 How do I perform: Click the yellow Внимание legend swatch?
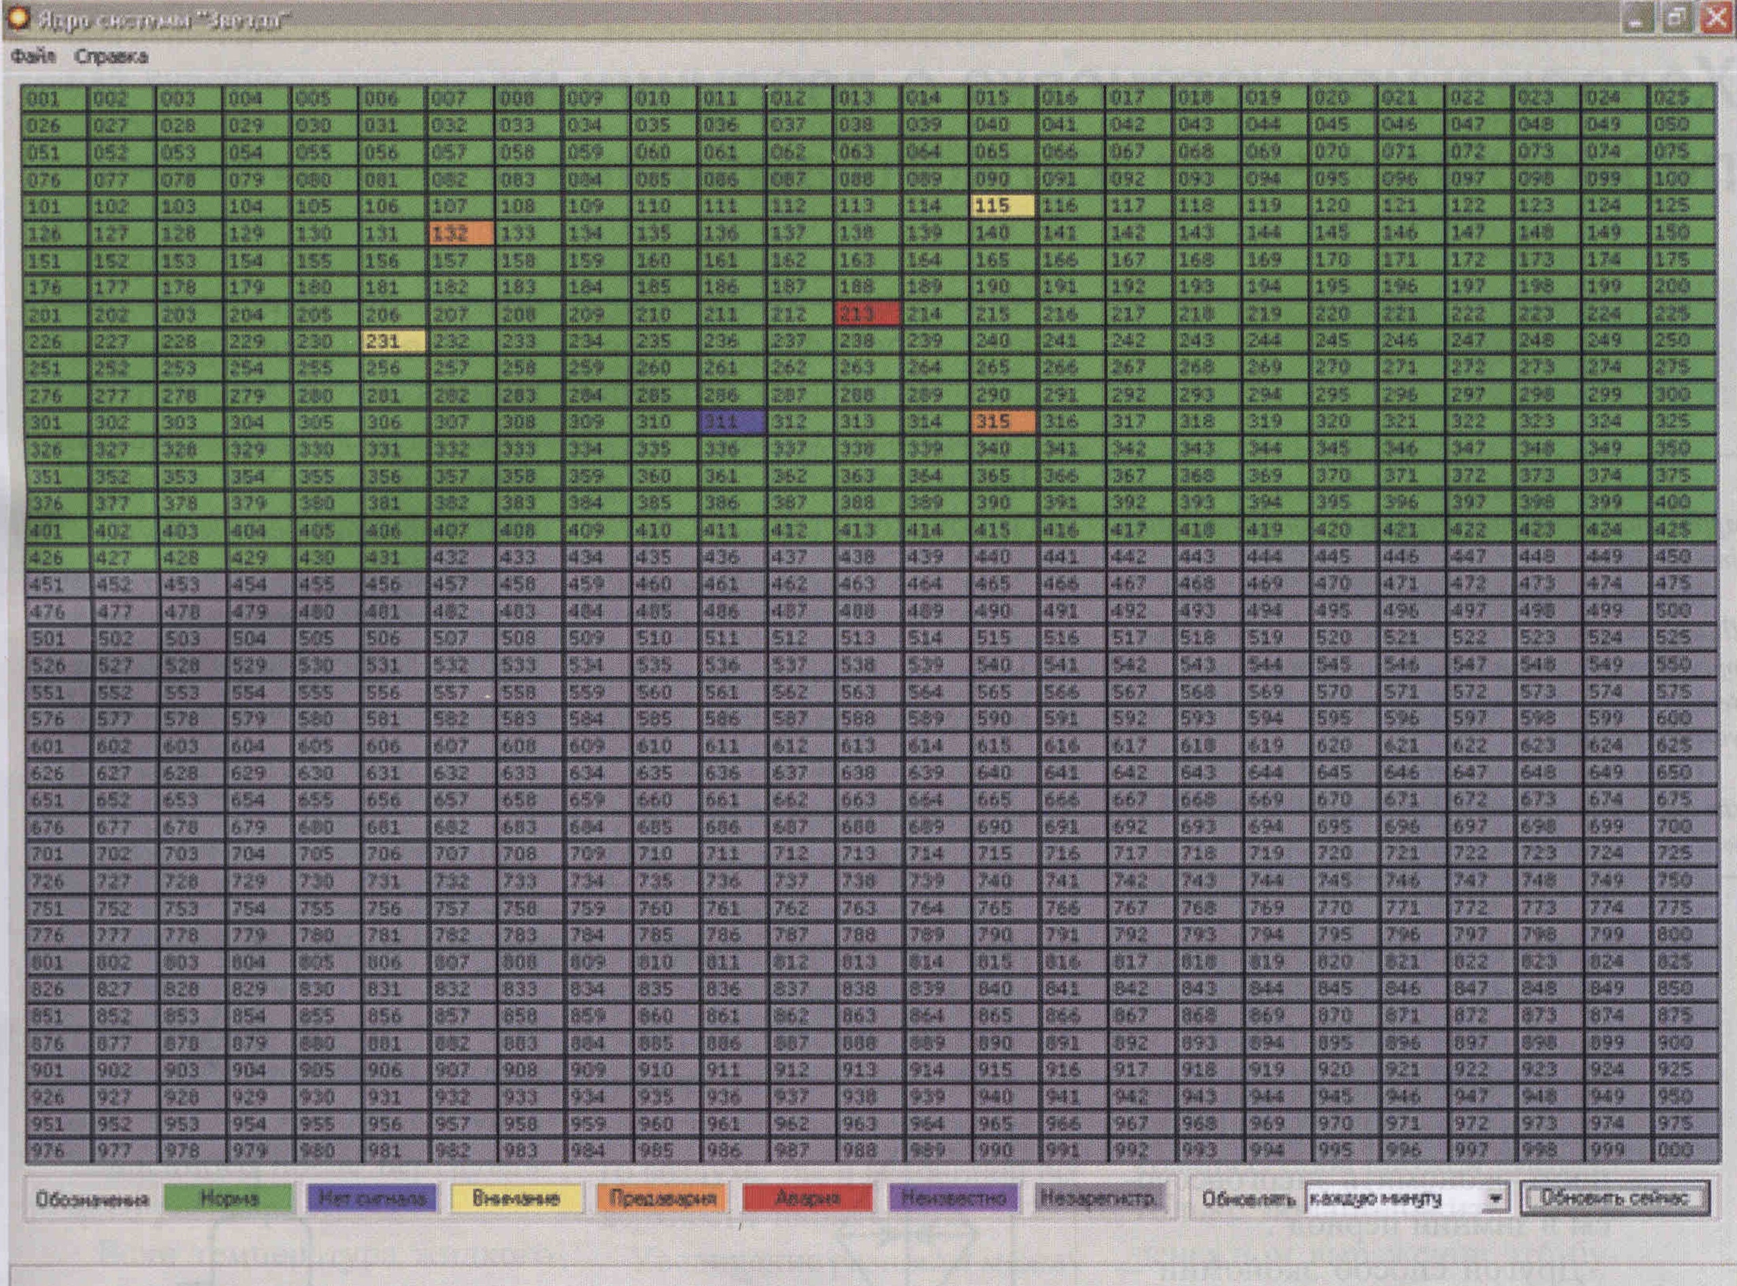click(516, 1199)
